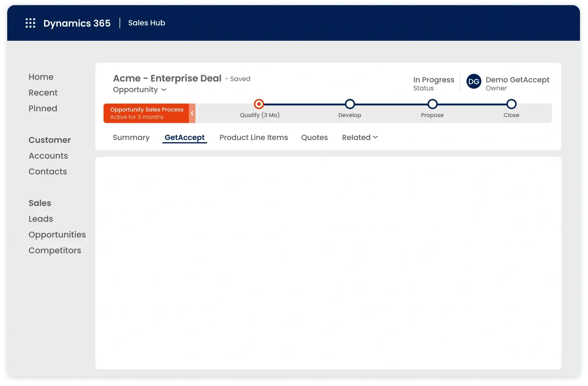Click the Customer section heading

[x=50, y=140]
